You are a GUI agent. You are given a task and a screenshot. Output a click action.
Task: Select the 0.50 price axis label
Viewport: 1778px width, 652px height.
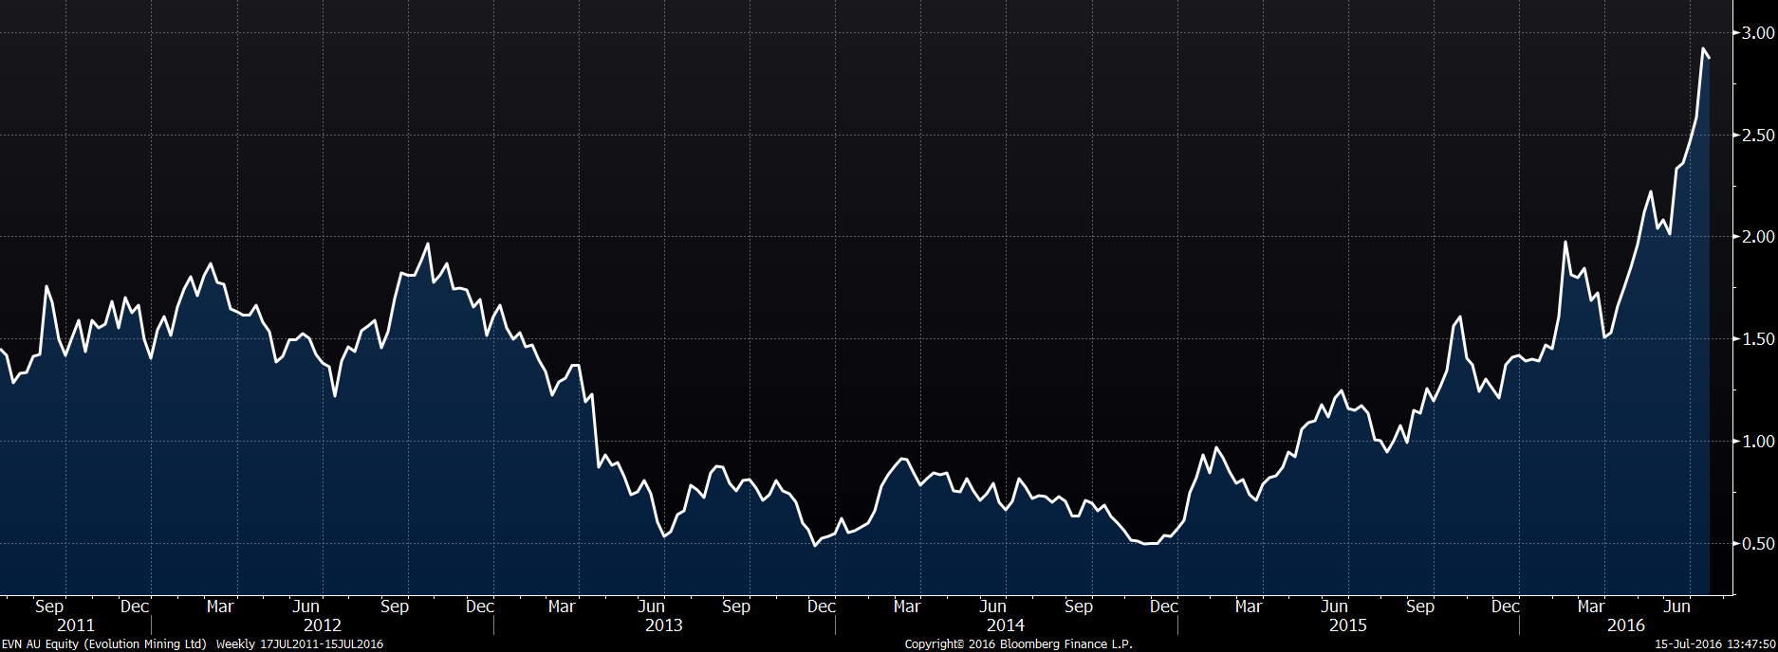[1758, 544]
